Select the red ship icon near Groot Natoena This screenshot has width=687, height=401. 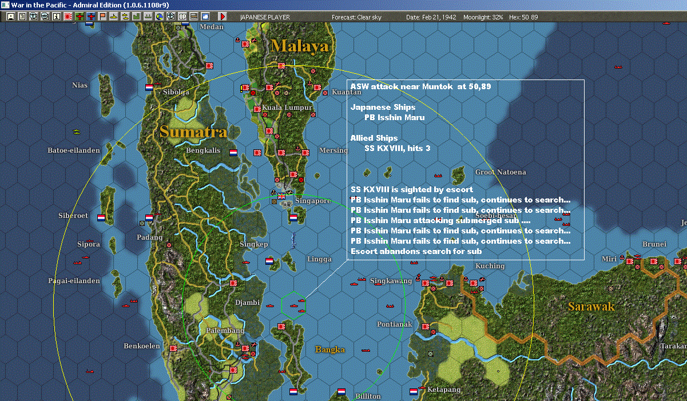[439, 175]
